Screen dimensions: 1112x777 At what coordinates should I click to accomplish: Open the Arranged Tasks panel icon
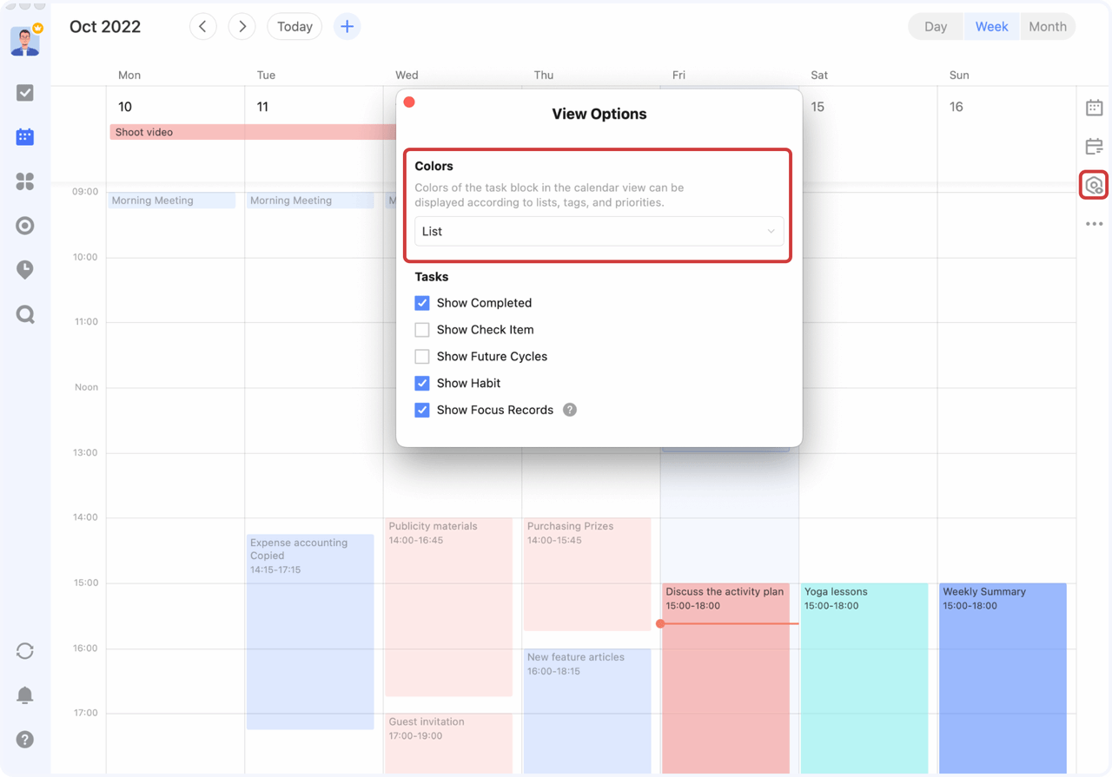[1094, 146]
